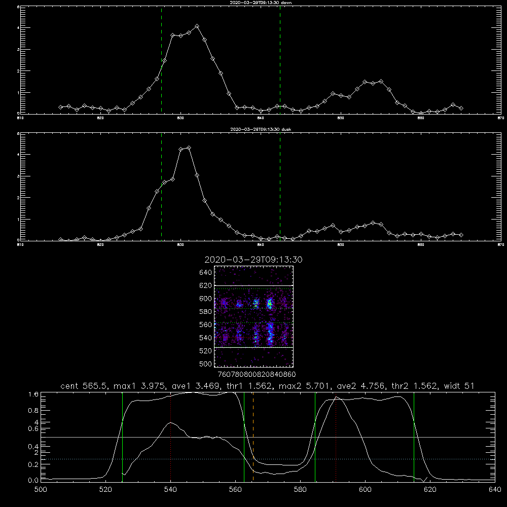Image resolution: width=507 pixels, height=507 pixels.
Task: Click the spectral heat map image
Action: tap(253, 316)
